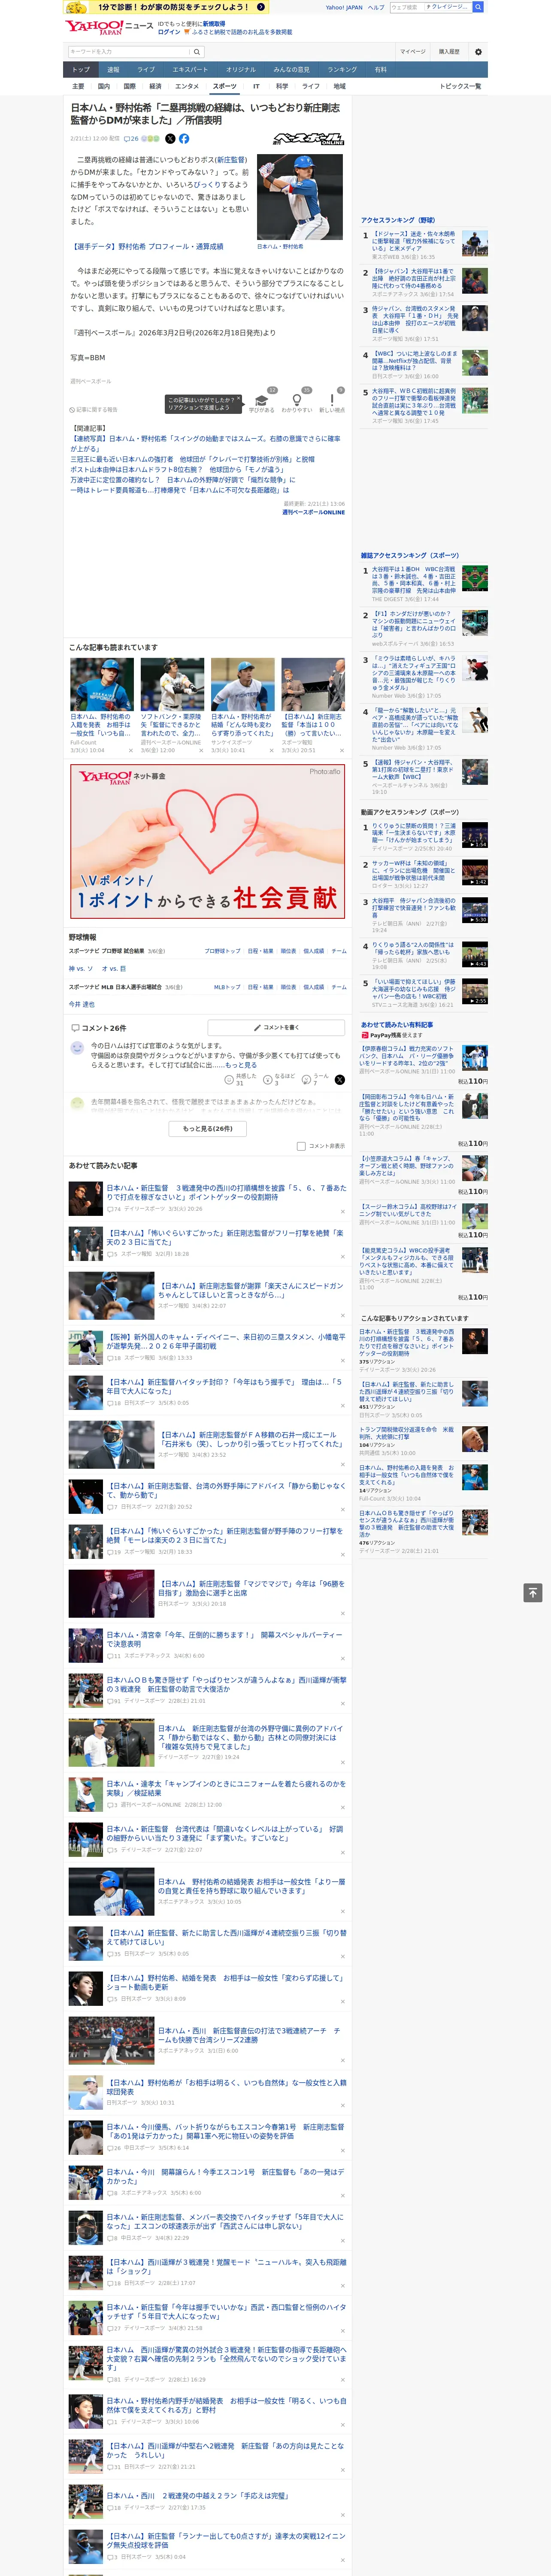Click the scroll-to-top arrow button
Screen dimensions: 551x2576
[533, 1593]
